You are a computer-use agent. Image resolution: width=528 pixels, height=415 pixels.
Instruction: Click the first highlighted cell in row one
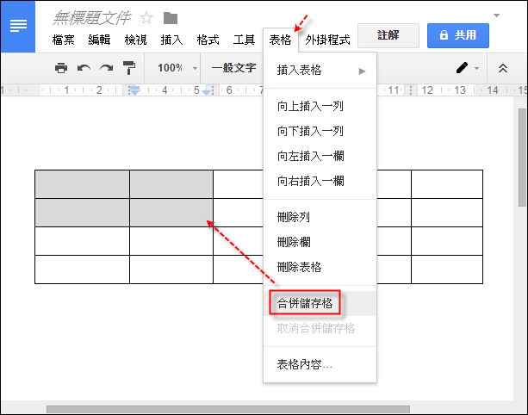point(82,184)
